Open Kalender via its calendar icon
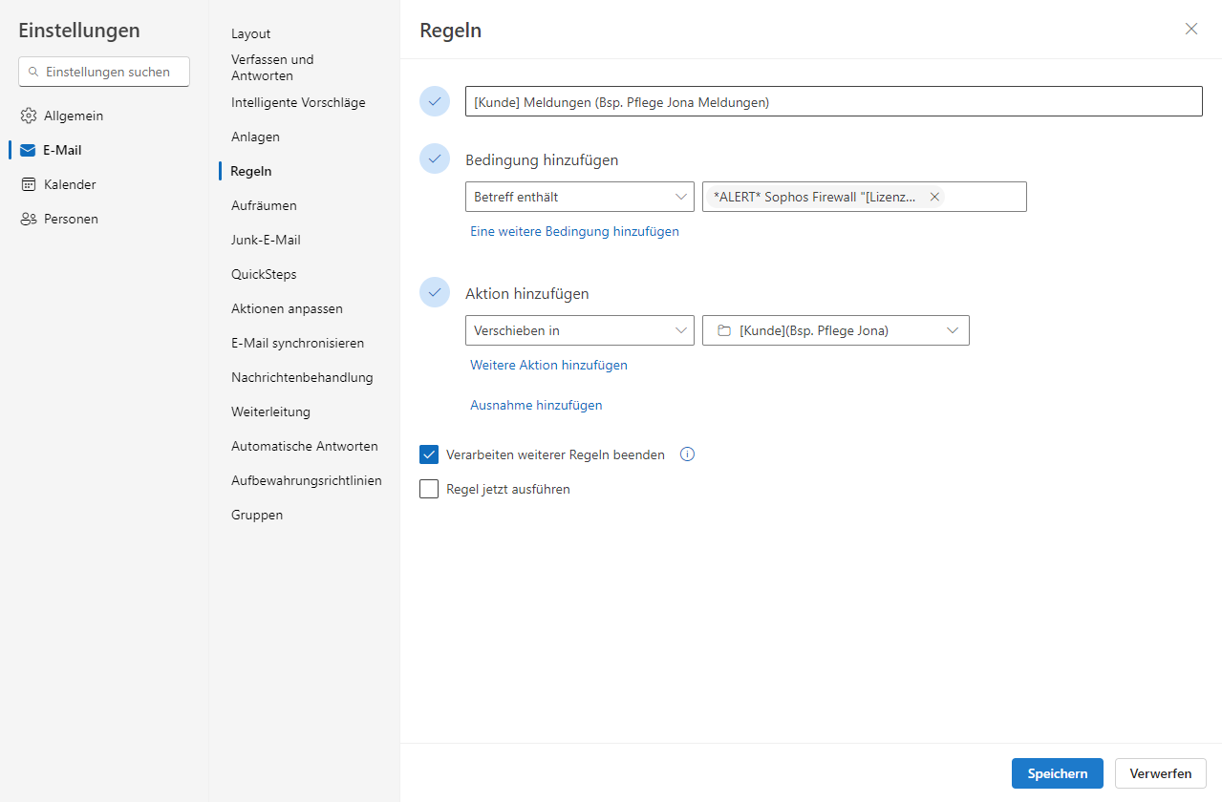The image size is (1222, 802). click(x=28, y=184)
